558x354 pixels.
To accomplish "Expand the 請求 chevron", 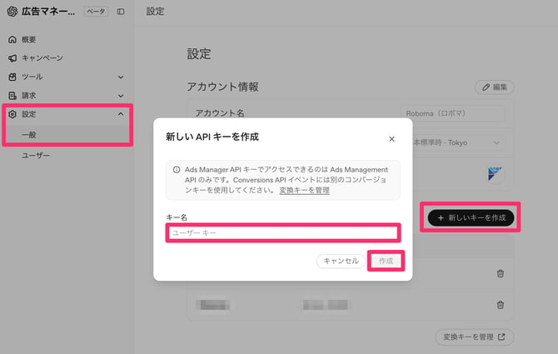I will click(121, 96).
